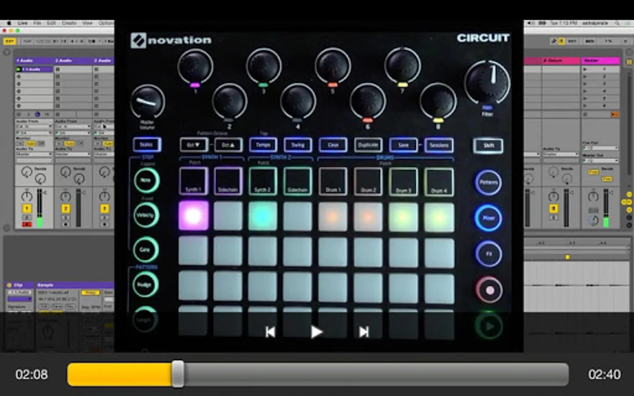The image size is (634, 396).
Task: Click the Circuit Scales button
Action: (147, 145)
